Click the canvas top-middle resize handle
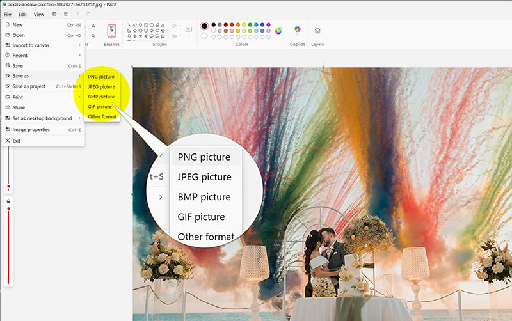The height and width of the screenshot is (321, 512). pyautogui.click(x=323, y=67)
